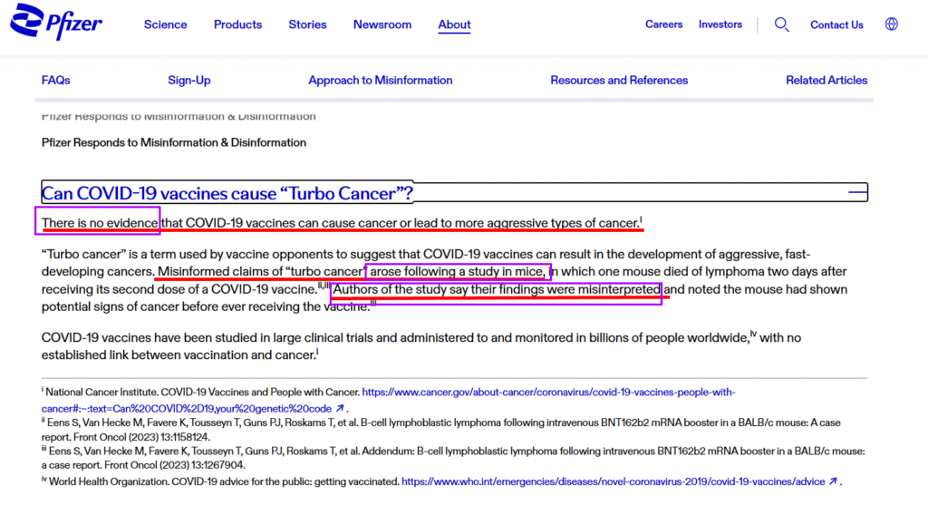Open the Careers link

click(x=664, y=24)
